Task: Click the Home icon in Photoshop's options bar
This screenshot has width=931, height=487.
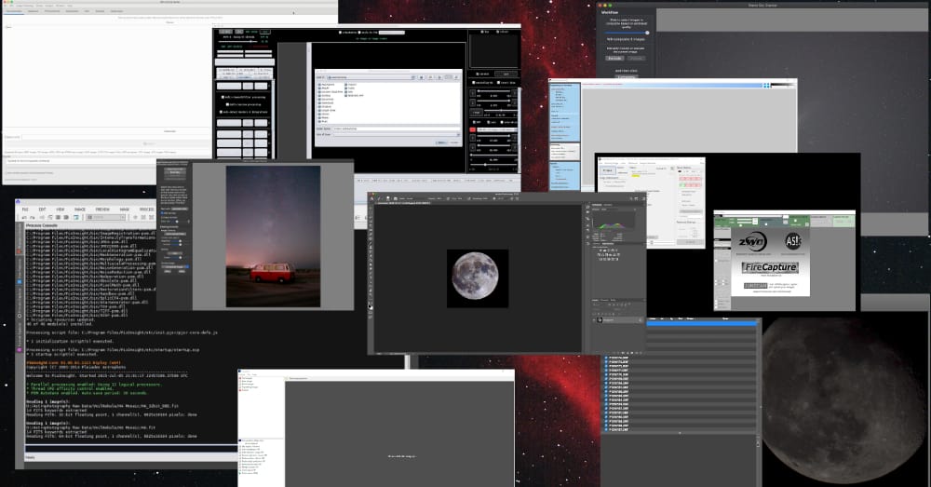Action: pyautogui.click(x=371, y=198)
